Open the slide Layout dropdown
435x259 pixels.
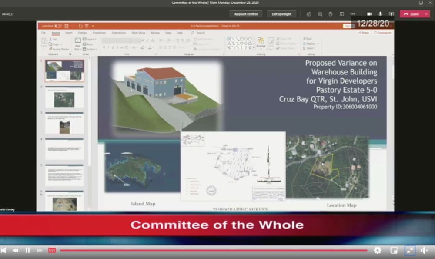coord(89,40)
